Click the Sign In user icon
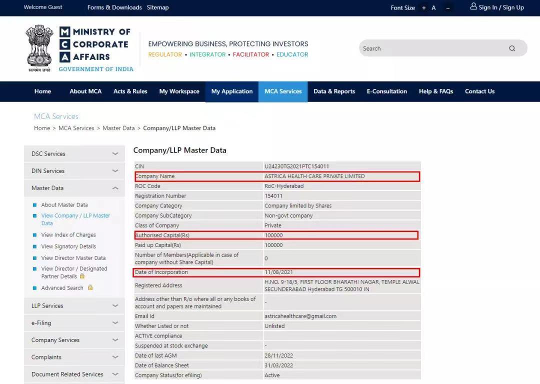The image size is (540, 384). [x=473, y=6]
